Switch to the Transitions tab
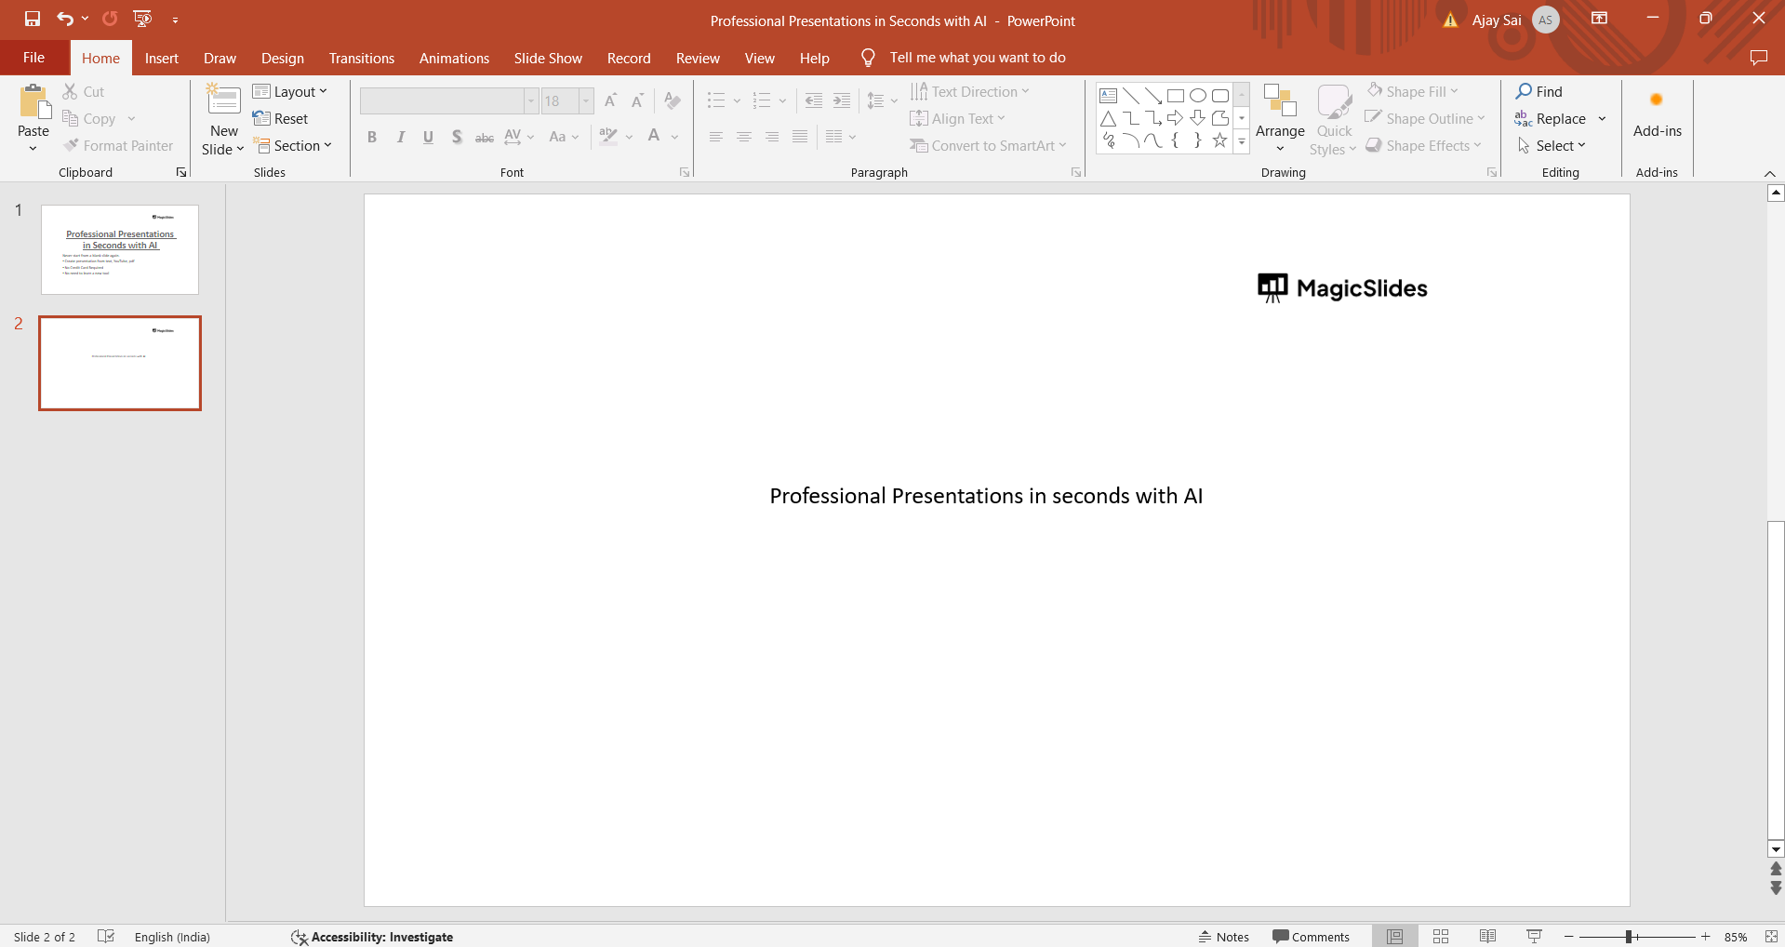The height and width of the screenshot is (947, 1785). click(361, 58)
